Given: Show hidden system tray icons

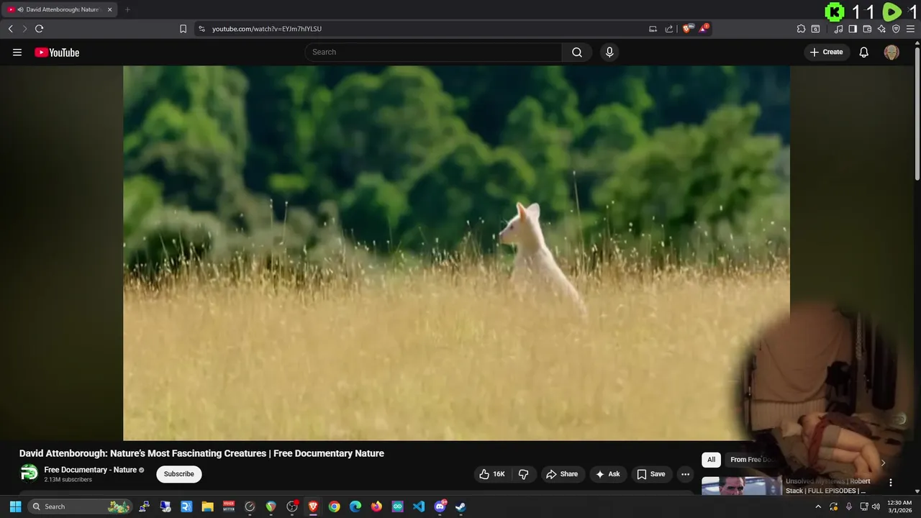Looking at the screenshot, I should (x=818, y=506).
